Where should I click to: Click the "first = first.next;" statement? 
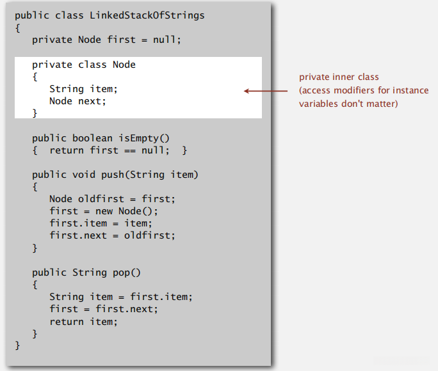coord(103,309)
